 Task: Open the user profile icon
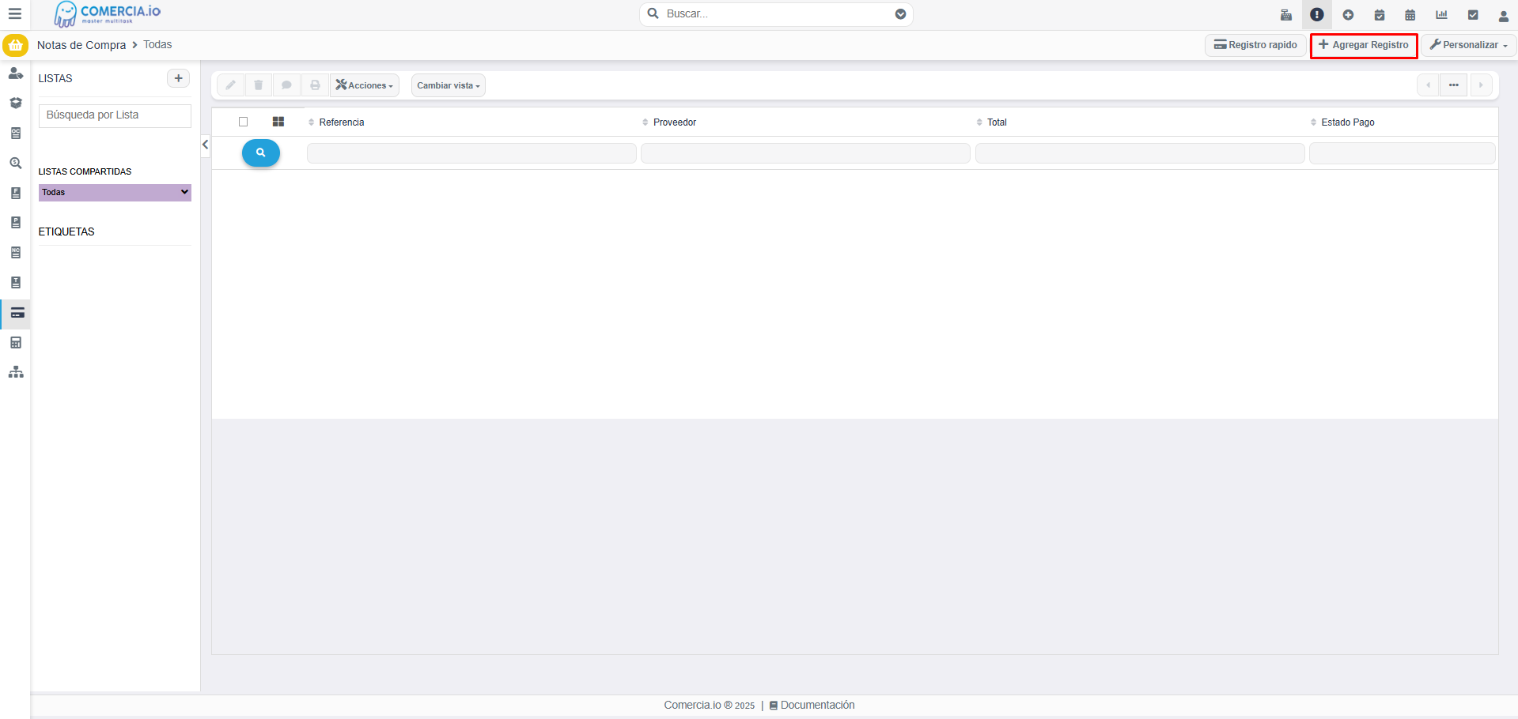click(x=1504, y=15)
